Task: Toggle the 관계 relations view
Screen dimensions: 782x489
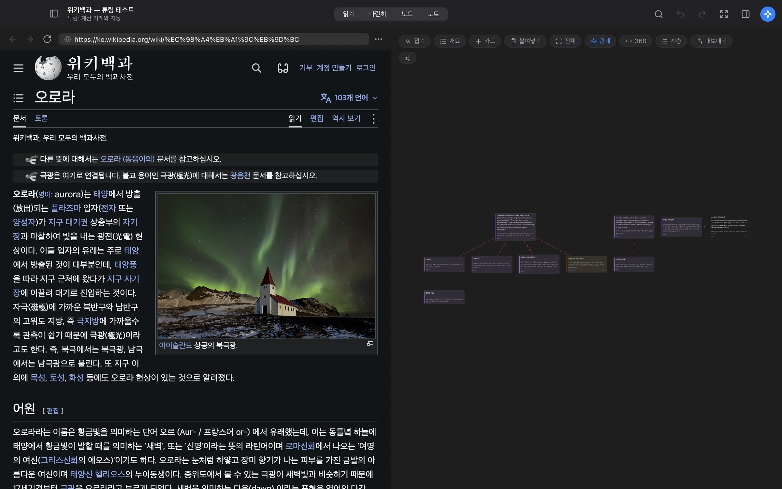Action: click(600, 41)
